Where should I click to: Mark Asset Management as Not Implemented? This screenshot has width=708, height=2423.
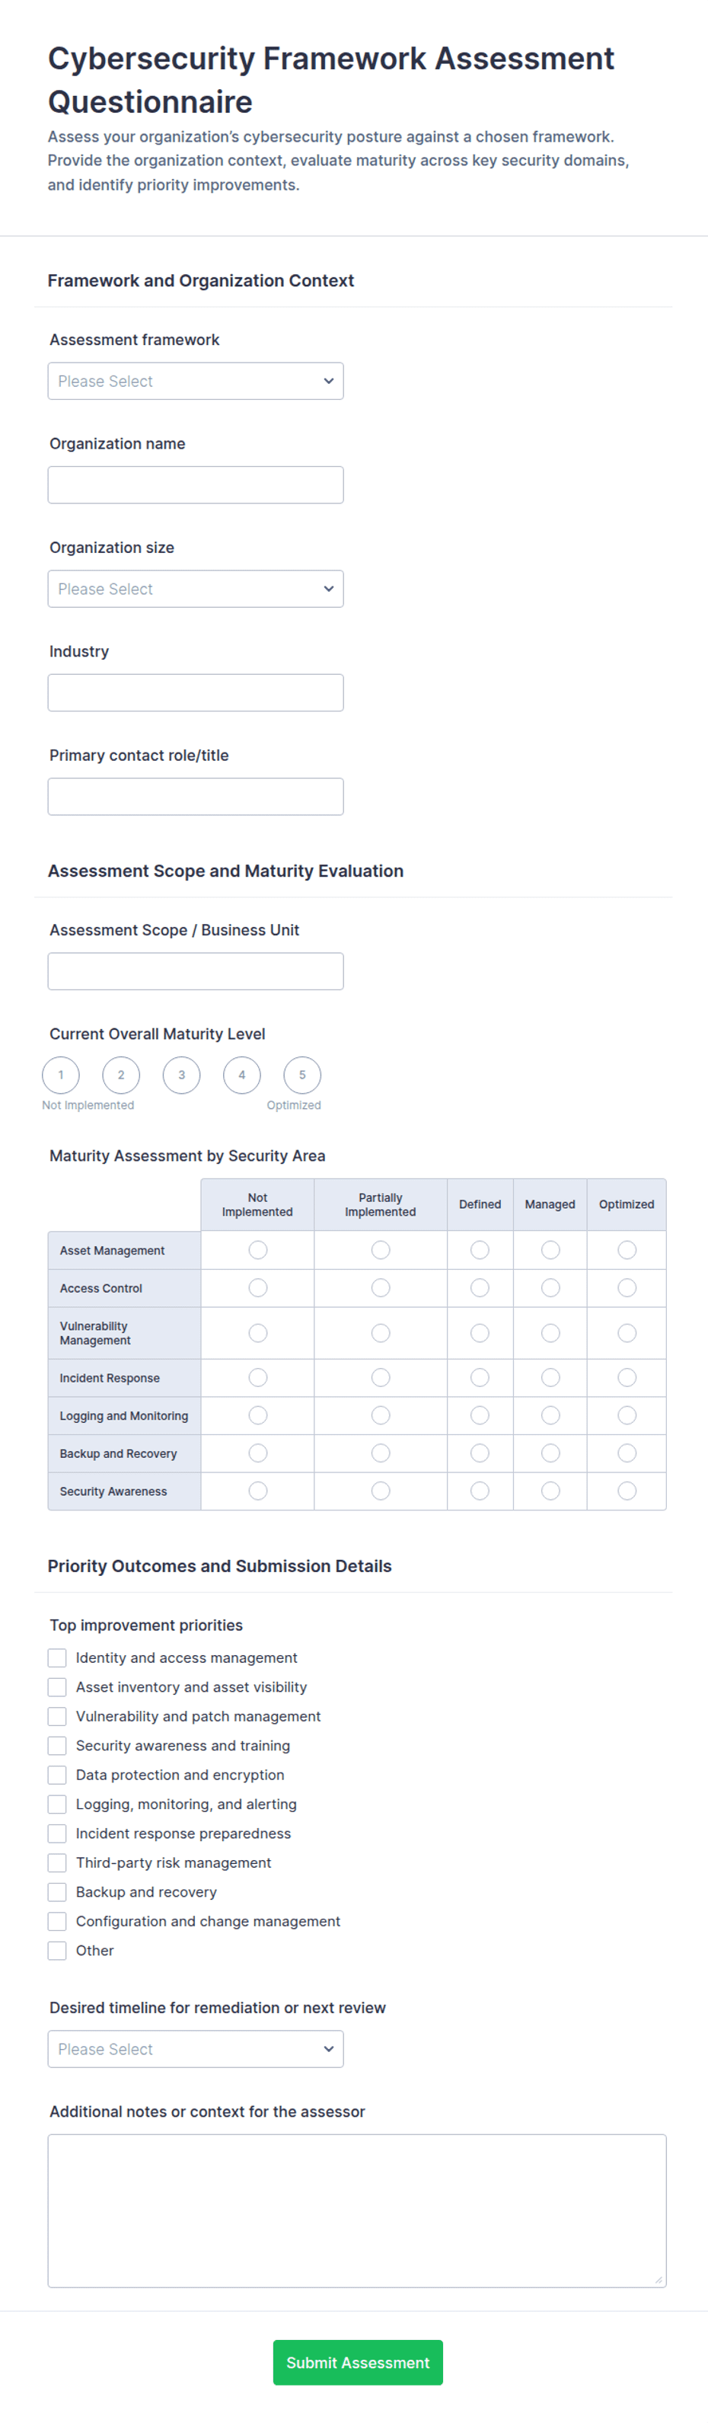pyautogui.click(x=257, y=1250)
